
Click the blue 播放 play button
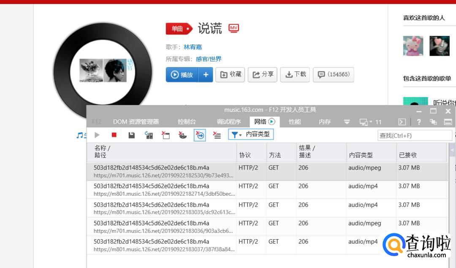click(182, 75)
